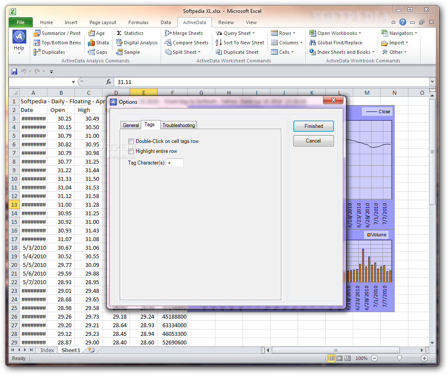448x375 pixels.
Task: Run the Summarize / Pivot command
Action: point(57,33)
